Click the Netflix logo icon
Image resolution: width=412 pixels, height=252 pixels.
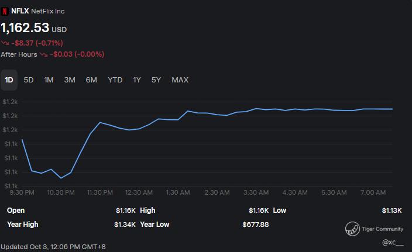click(5, 11)
